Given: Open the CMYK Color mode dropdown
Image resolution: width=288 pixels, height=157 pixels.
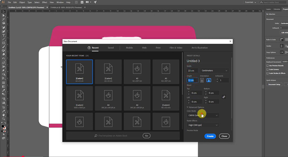Looking at the screenshot, I should tap(203, 115).
